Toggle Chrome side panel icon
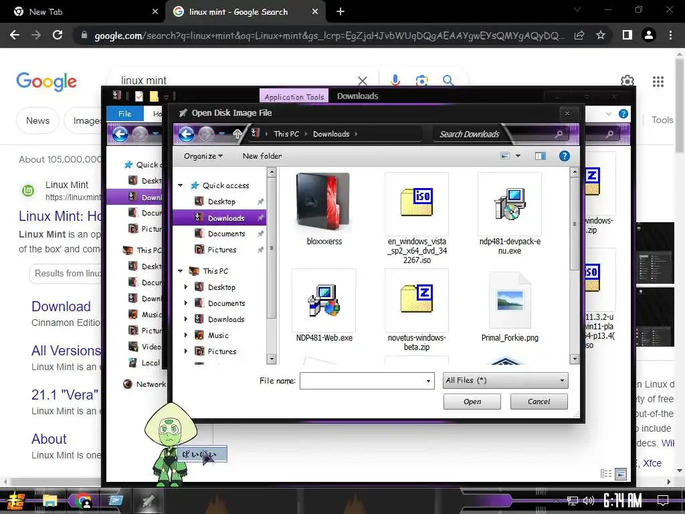Image resolution: width=685 pixels, height=514 pixels. [x=627, y=35]
